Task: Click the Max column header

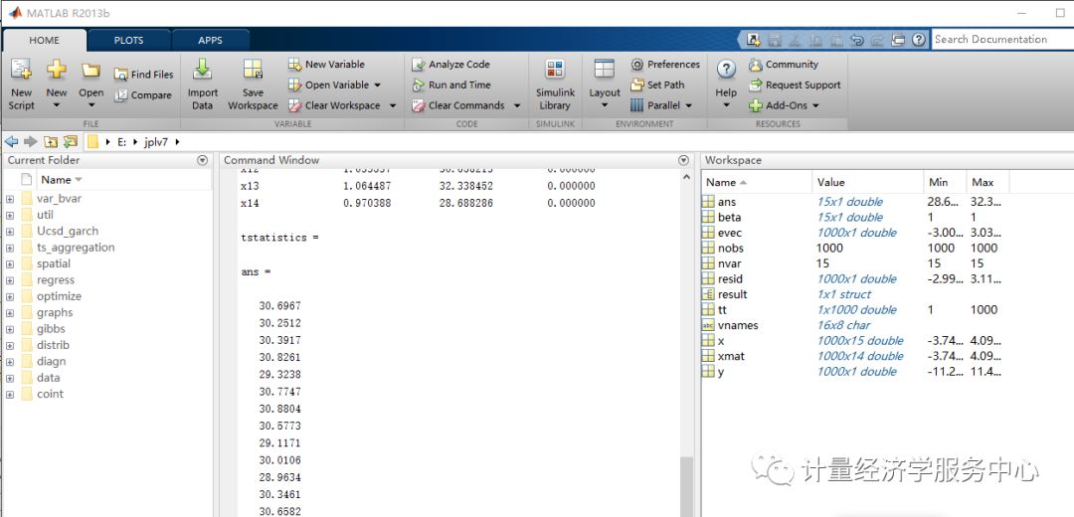Action: pos(987,182)
